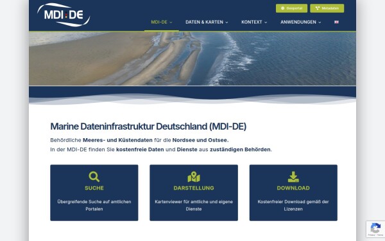Click heading 'Marine Dateninfrastruktur Deutschland (MDI-DE)'

pos(148,127)
